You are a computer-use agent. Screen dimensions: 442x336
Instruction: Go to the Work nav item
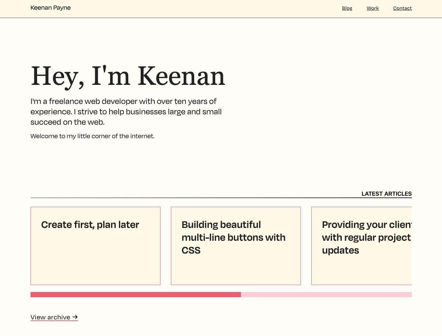tap(373, 8)
